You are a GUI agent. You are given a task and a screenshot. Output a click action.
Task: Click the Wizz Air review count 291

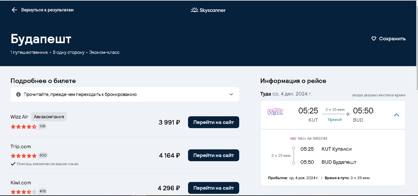[42, 126]
